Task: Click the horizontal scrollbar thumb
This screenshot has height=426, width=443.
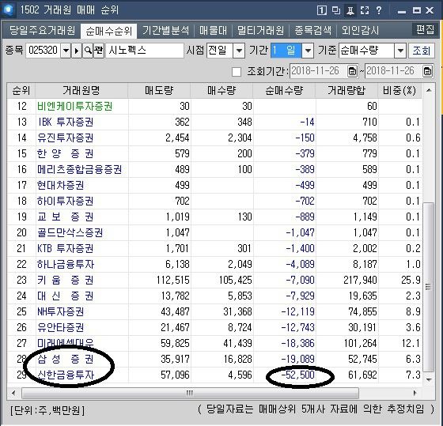Action: tap(190, 393)
